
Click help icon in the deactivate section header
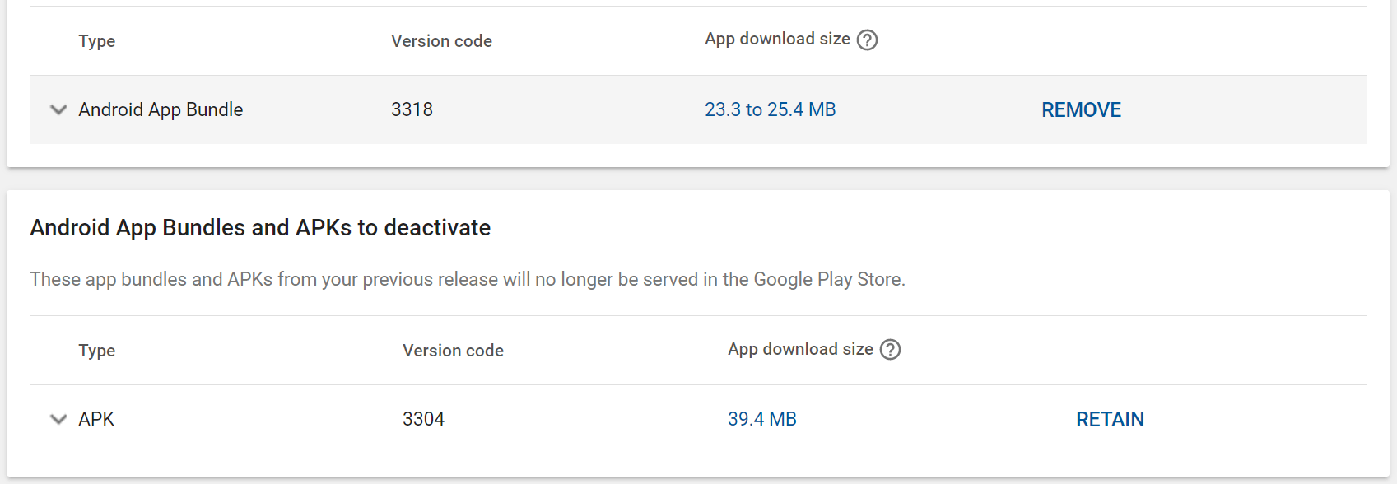point(890,350)
